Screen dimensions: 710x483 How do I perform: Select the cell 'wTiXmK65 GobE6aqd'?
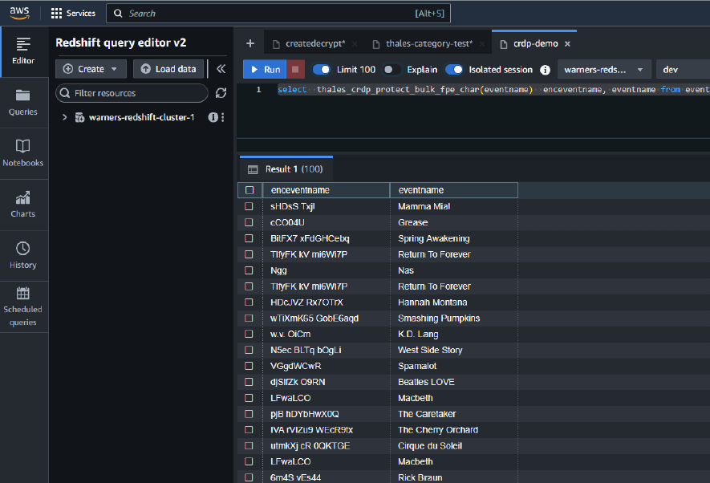(326, 319)
